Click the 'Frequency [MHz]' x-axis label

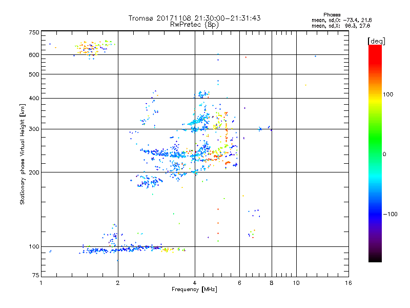(x=194, y=290)
